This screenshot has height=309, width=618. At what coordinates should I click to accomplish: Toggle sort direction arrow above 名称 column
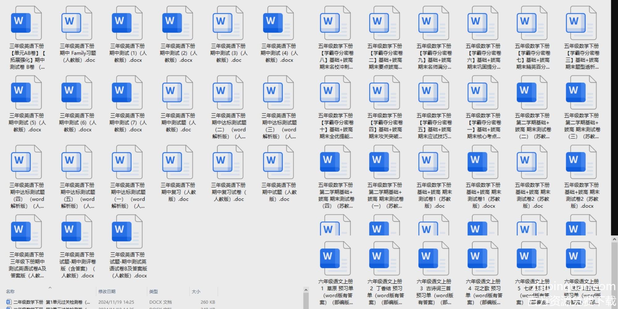pos(50,288)
